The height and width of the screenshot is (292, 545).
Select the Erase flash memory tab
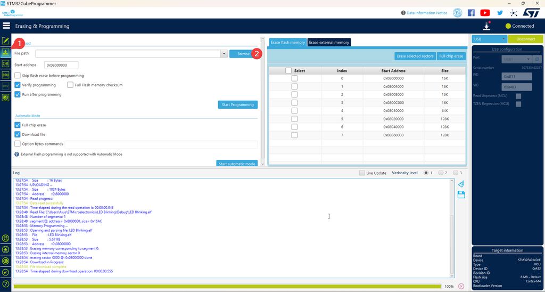point(288,42)
